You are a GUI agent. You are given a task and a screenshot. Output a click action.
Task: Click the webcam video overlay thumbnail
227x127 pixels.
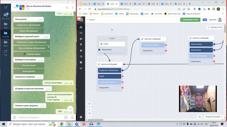tap(198, 99)
